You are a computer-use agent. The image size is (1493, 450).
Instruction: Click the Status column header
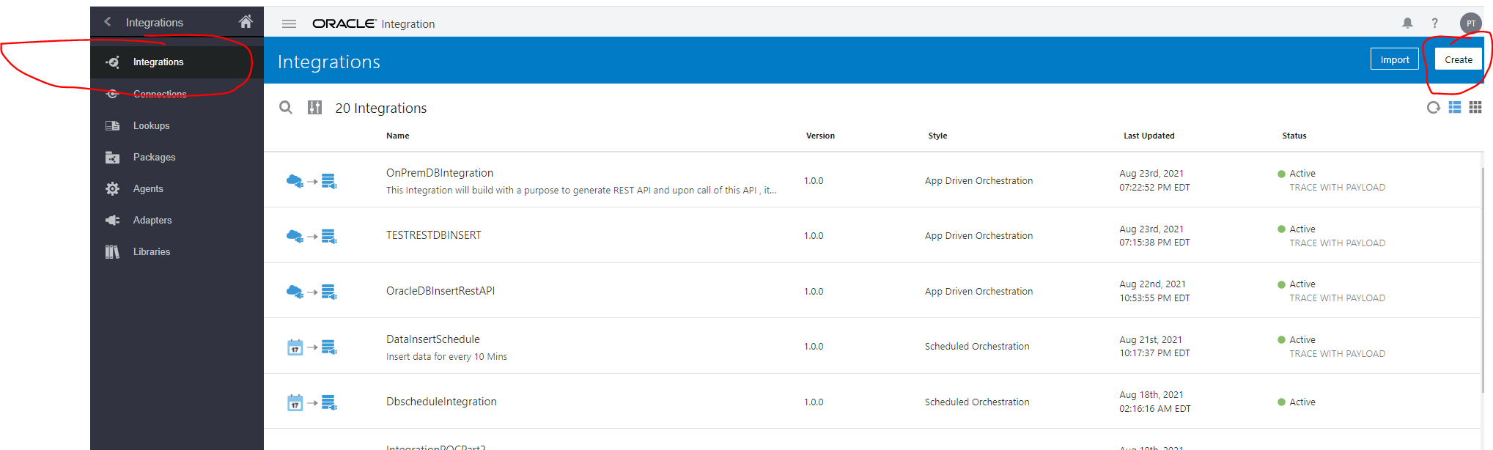(x=1294, y=136)
